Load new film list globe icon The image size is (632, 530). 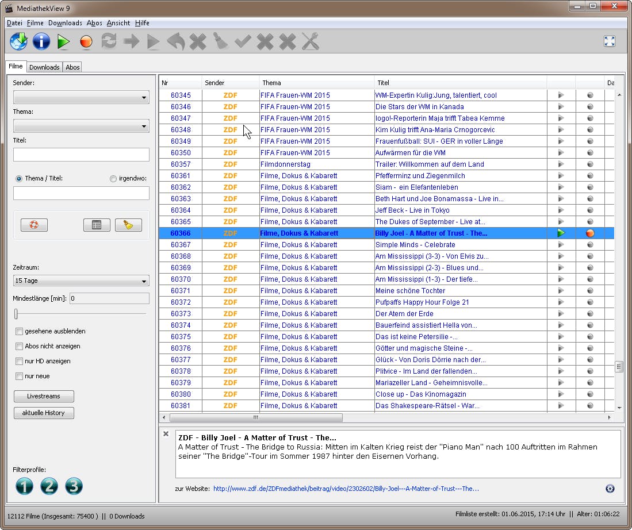tap(18, 41)
